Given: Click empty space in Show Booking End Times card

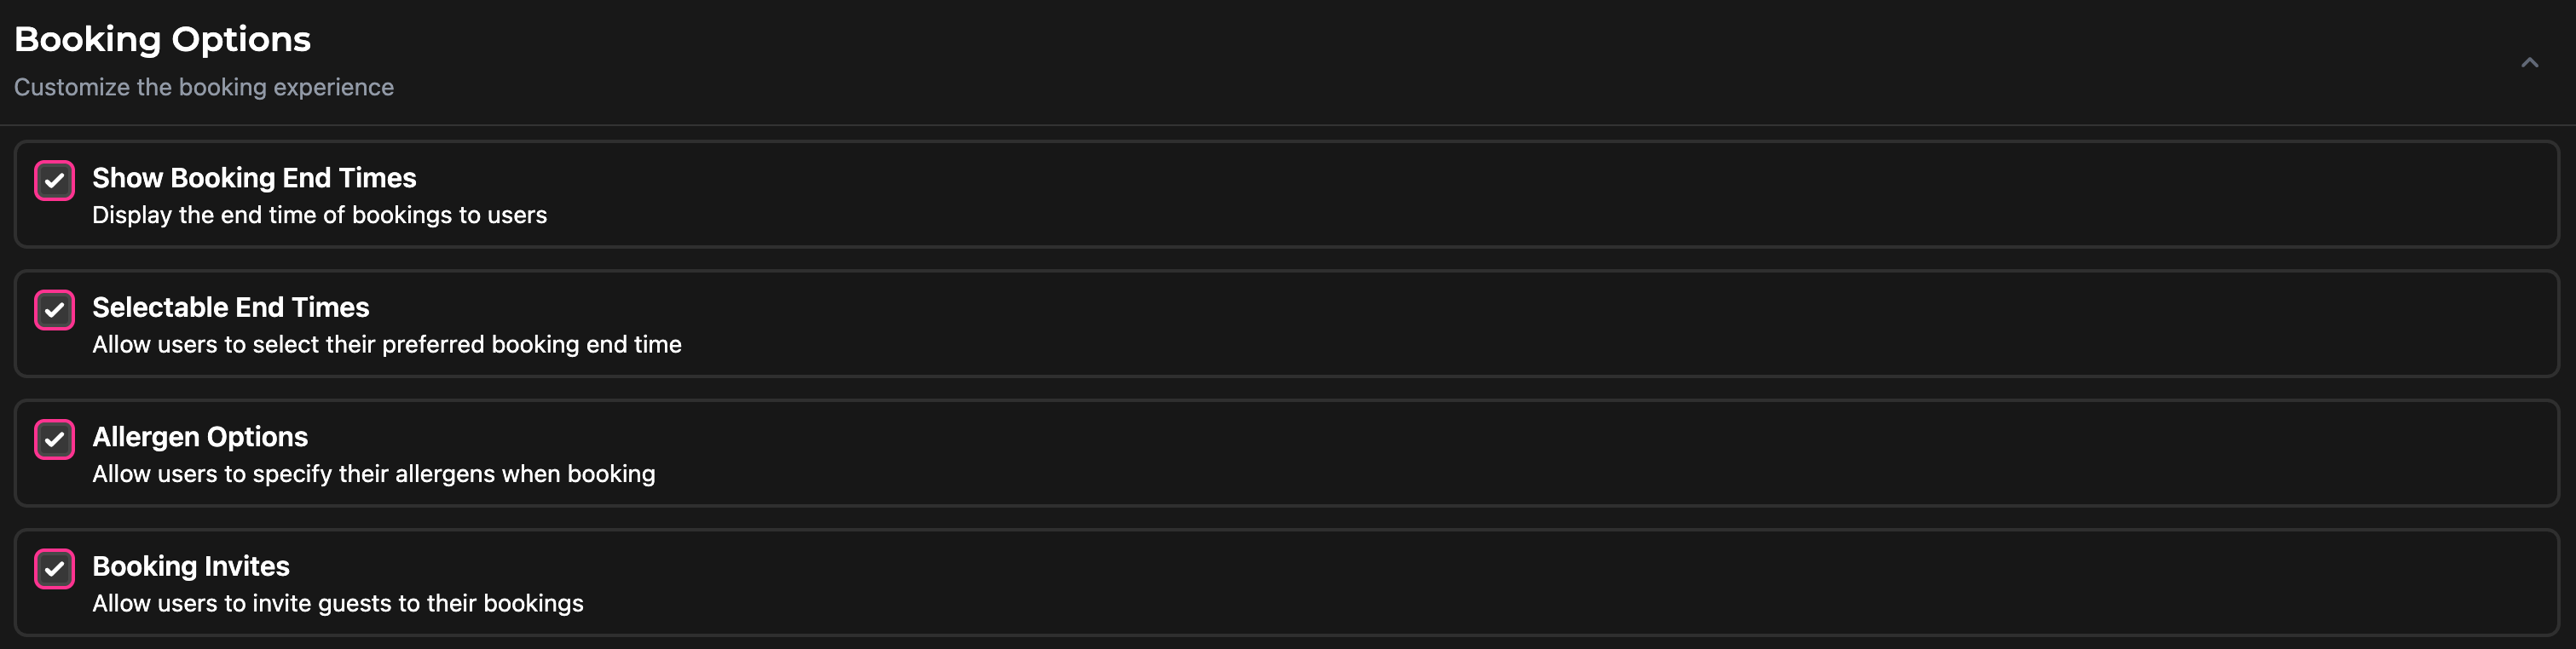Looking at the screenshot, I should (1500, 195).
